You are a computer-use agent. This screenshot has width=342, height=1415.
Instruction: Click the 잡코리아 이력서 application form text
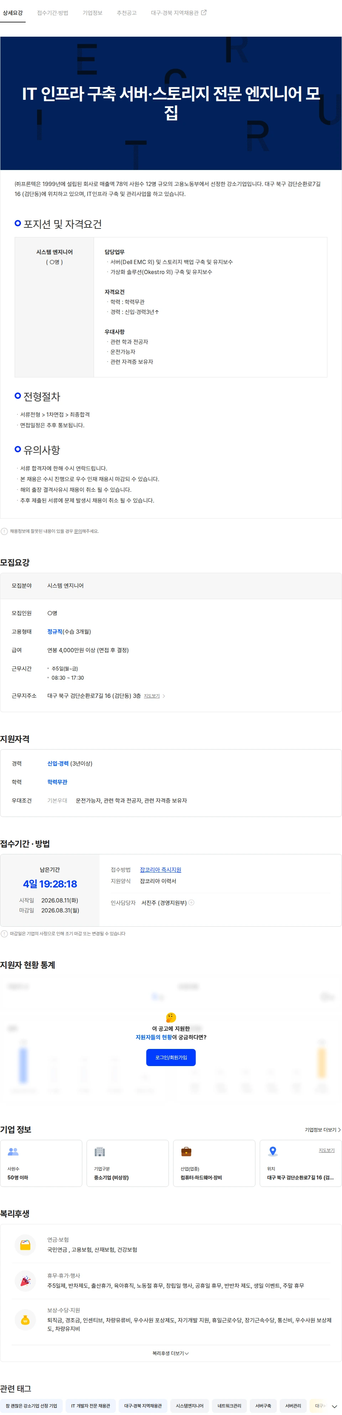click(158, 880)
